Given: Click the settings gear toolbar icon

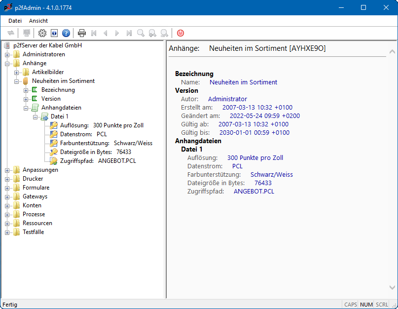Looking at the screenshot, I should click(42, 33).
